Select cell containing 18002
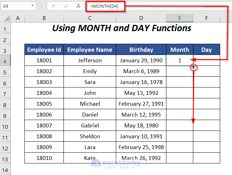 pos(44,71)
